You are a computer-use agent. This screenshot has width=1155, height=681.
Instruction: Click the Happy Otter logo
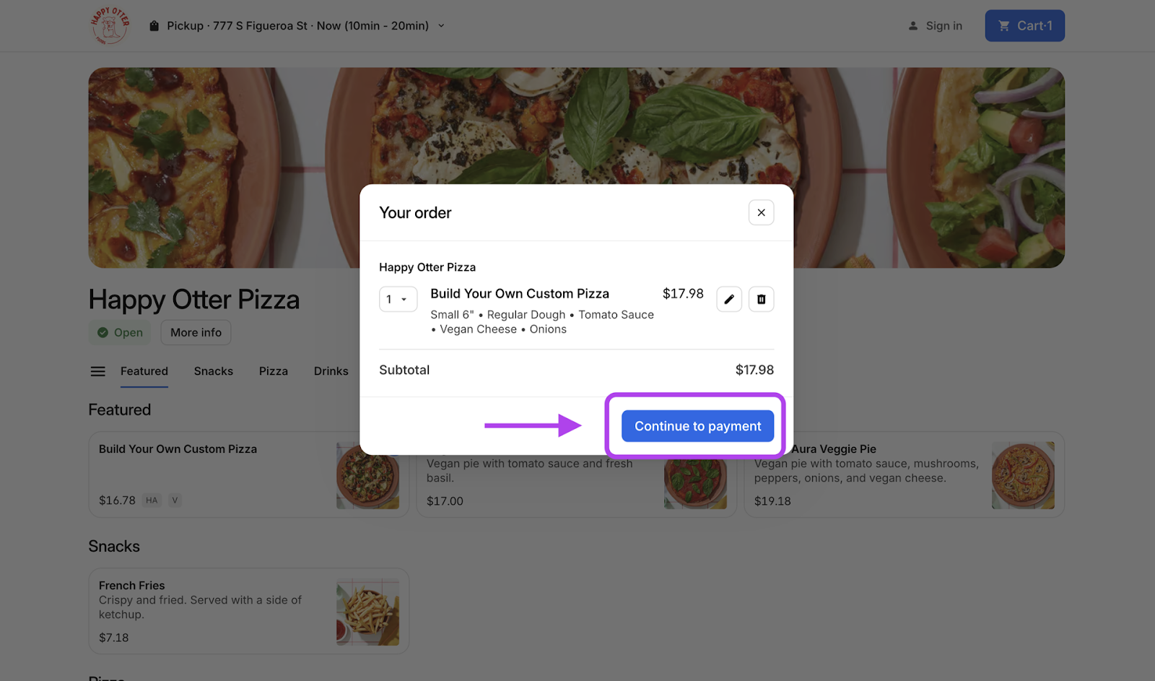[x=110, y=26]
